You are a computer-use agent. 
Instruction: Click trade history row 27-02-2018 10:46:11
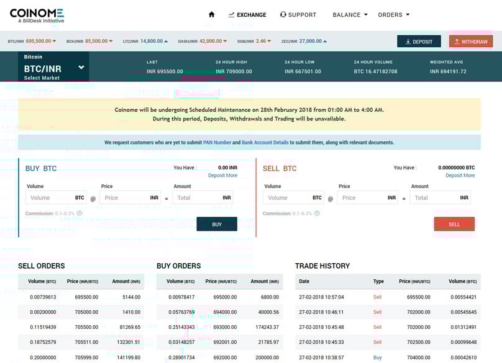pyautogui.click(x=388, y=312)
